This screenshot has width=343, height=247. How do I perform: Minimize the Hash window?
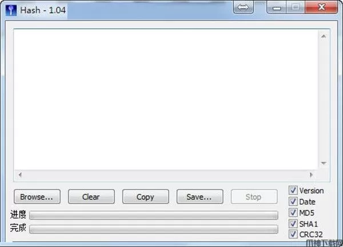point(277,8)
